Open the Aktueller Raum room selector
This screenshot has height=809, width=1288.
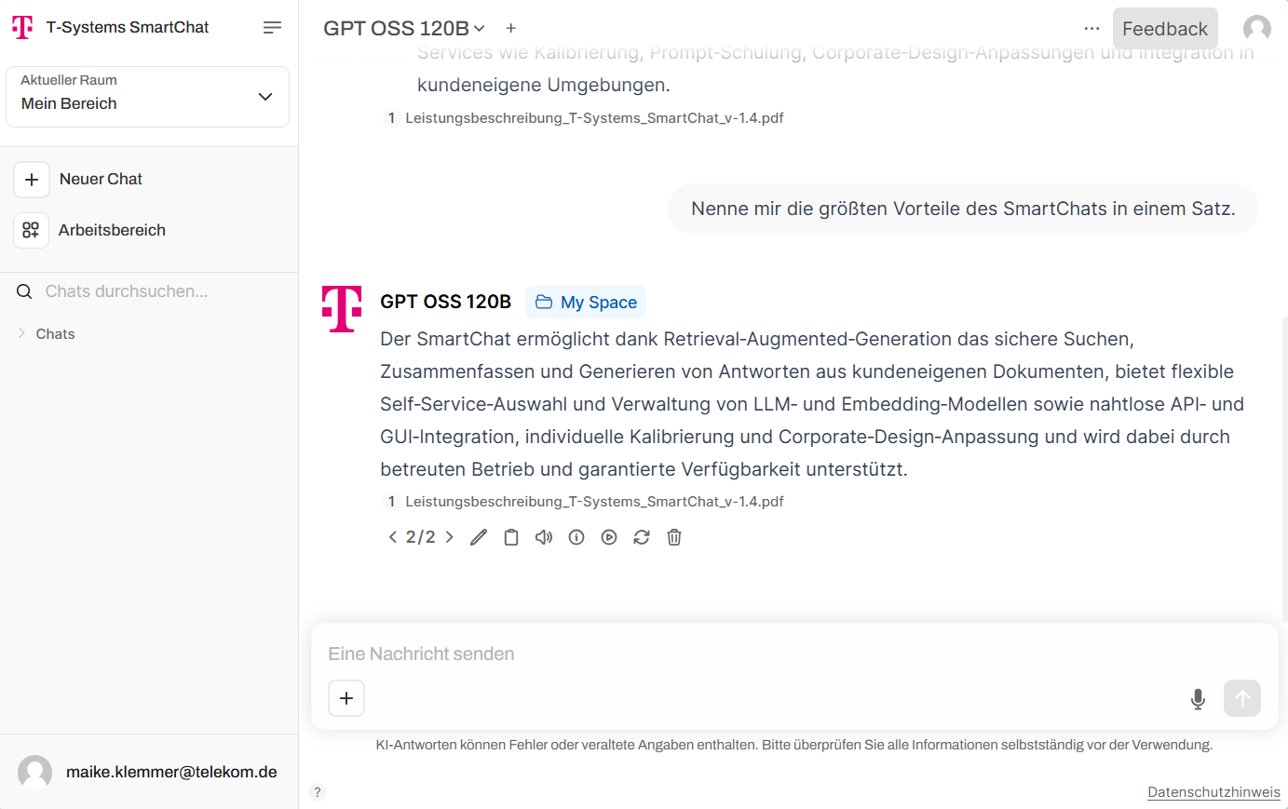pyautogui.click(x=147, y=97)
